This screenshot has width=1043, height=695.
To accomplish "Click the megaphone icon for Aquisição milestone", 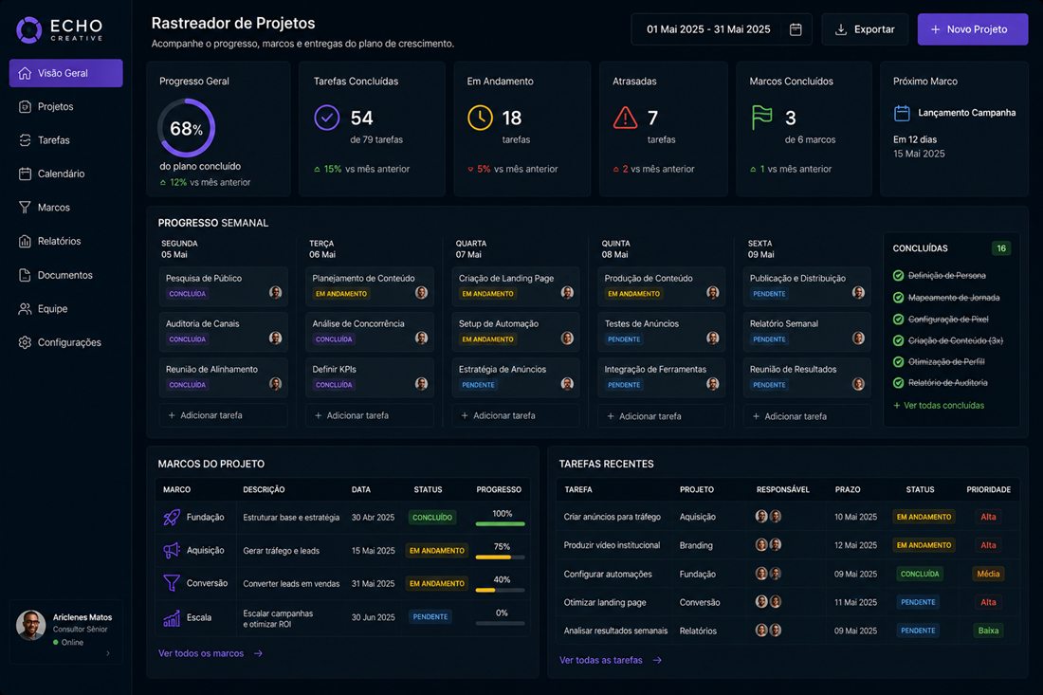I will point(172,550).
